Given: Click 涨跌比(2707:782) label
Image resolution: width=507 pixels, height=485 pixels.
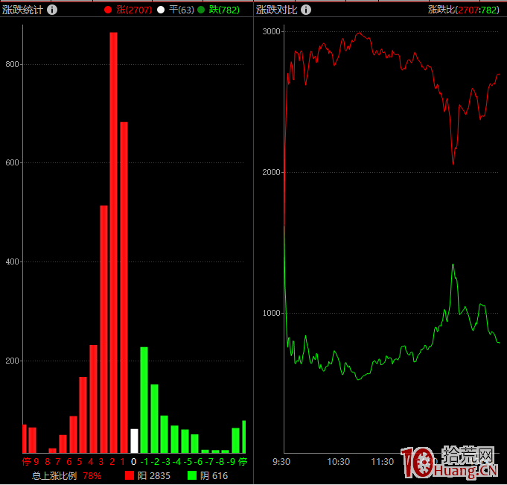Looking at the screenshot, I should click(464, 10).
